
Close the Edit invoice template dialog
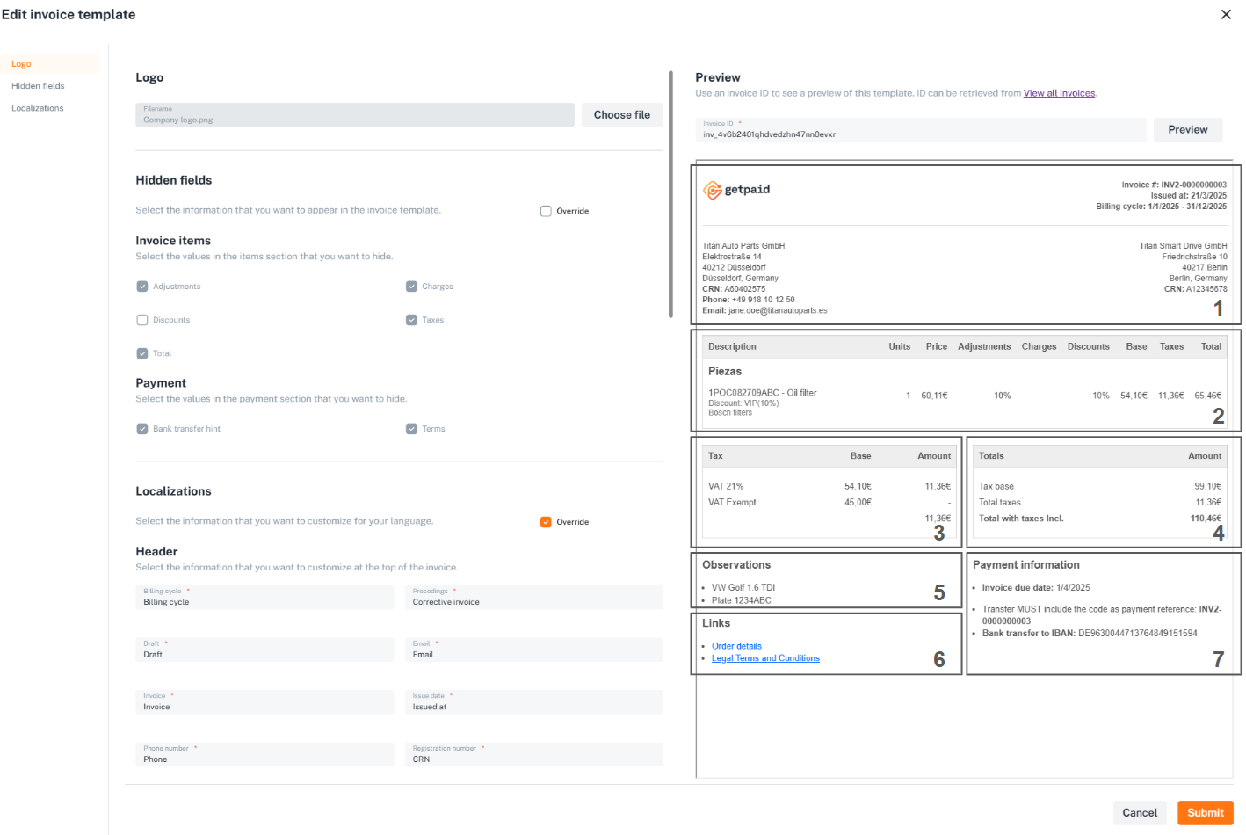point(1226,14)
